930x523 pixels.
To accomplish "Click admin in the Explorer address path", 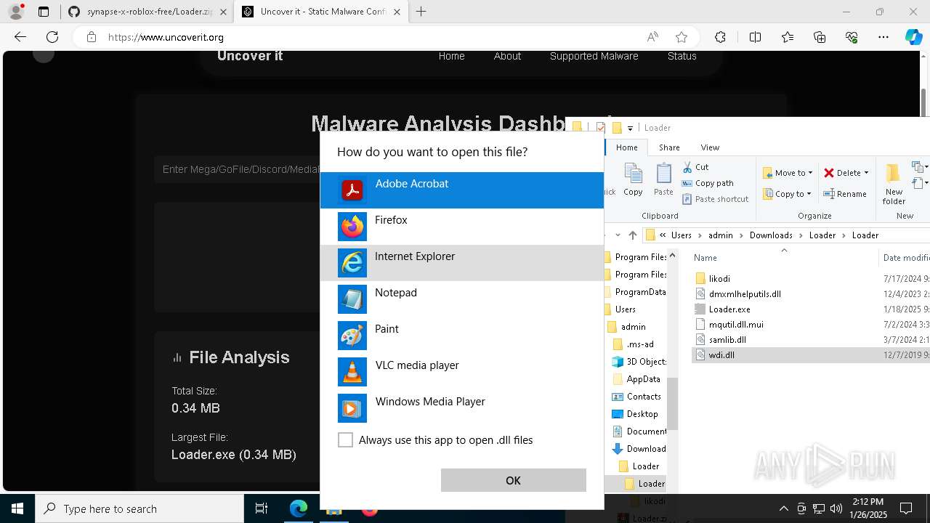I will (x=721, y=235).
